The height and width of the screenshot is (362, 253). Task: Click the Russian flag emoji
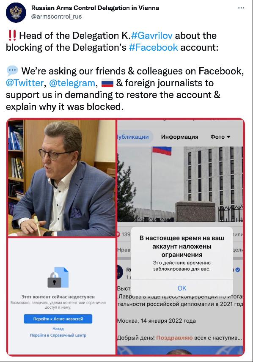pyautogui.click(x=107, y=83)
